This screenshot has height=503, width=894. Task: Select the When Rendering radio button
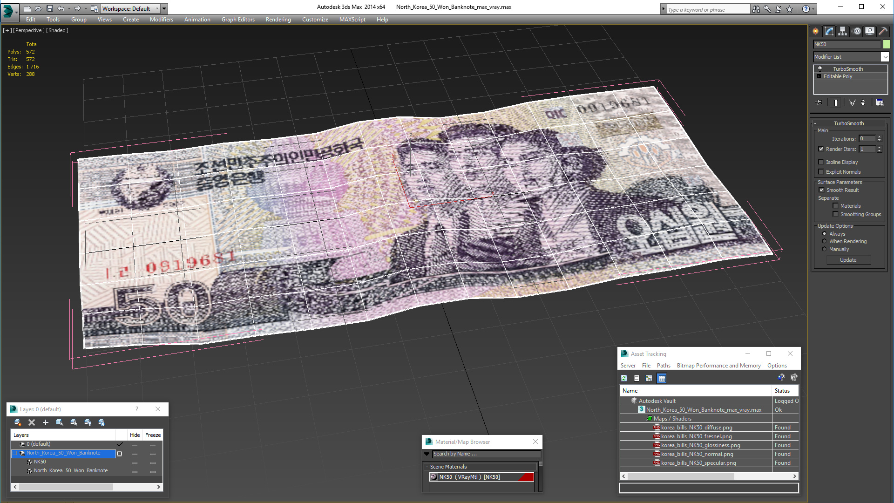pos(824,241)
